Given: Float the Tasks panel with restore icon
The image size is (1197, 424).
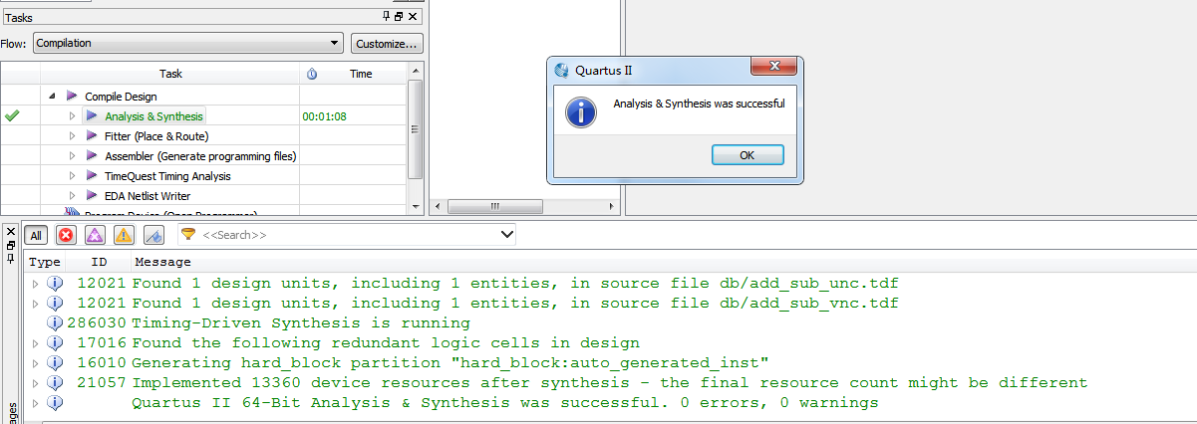Looking at the screenshot, I should point(400,16).
